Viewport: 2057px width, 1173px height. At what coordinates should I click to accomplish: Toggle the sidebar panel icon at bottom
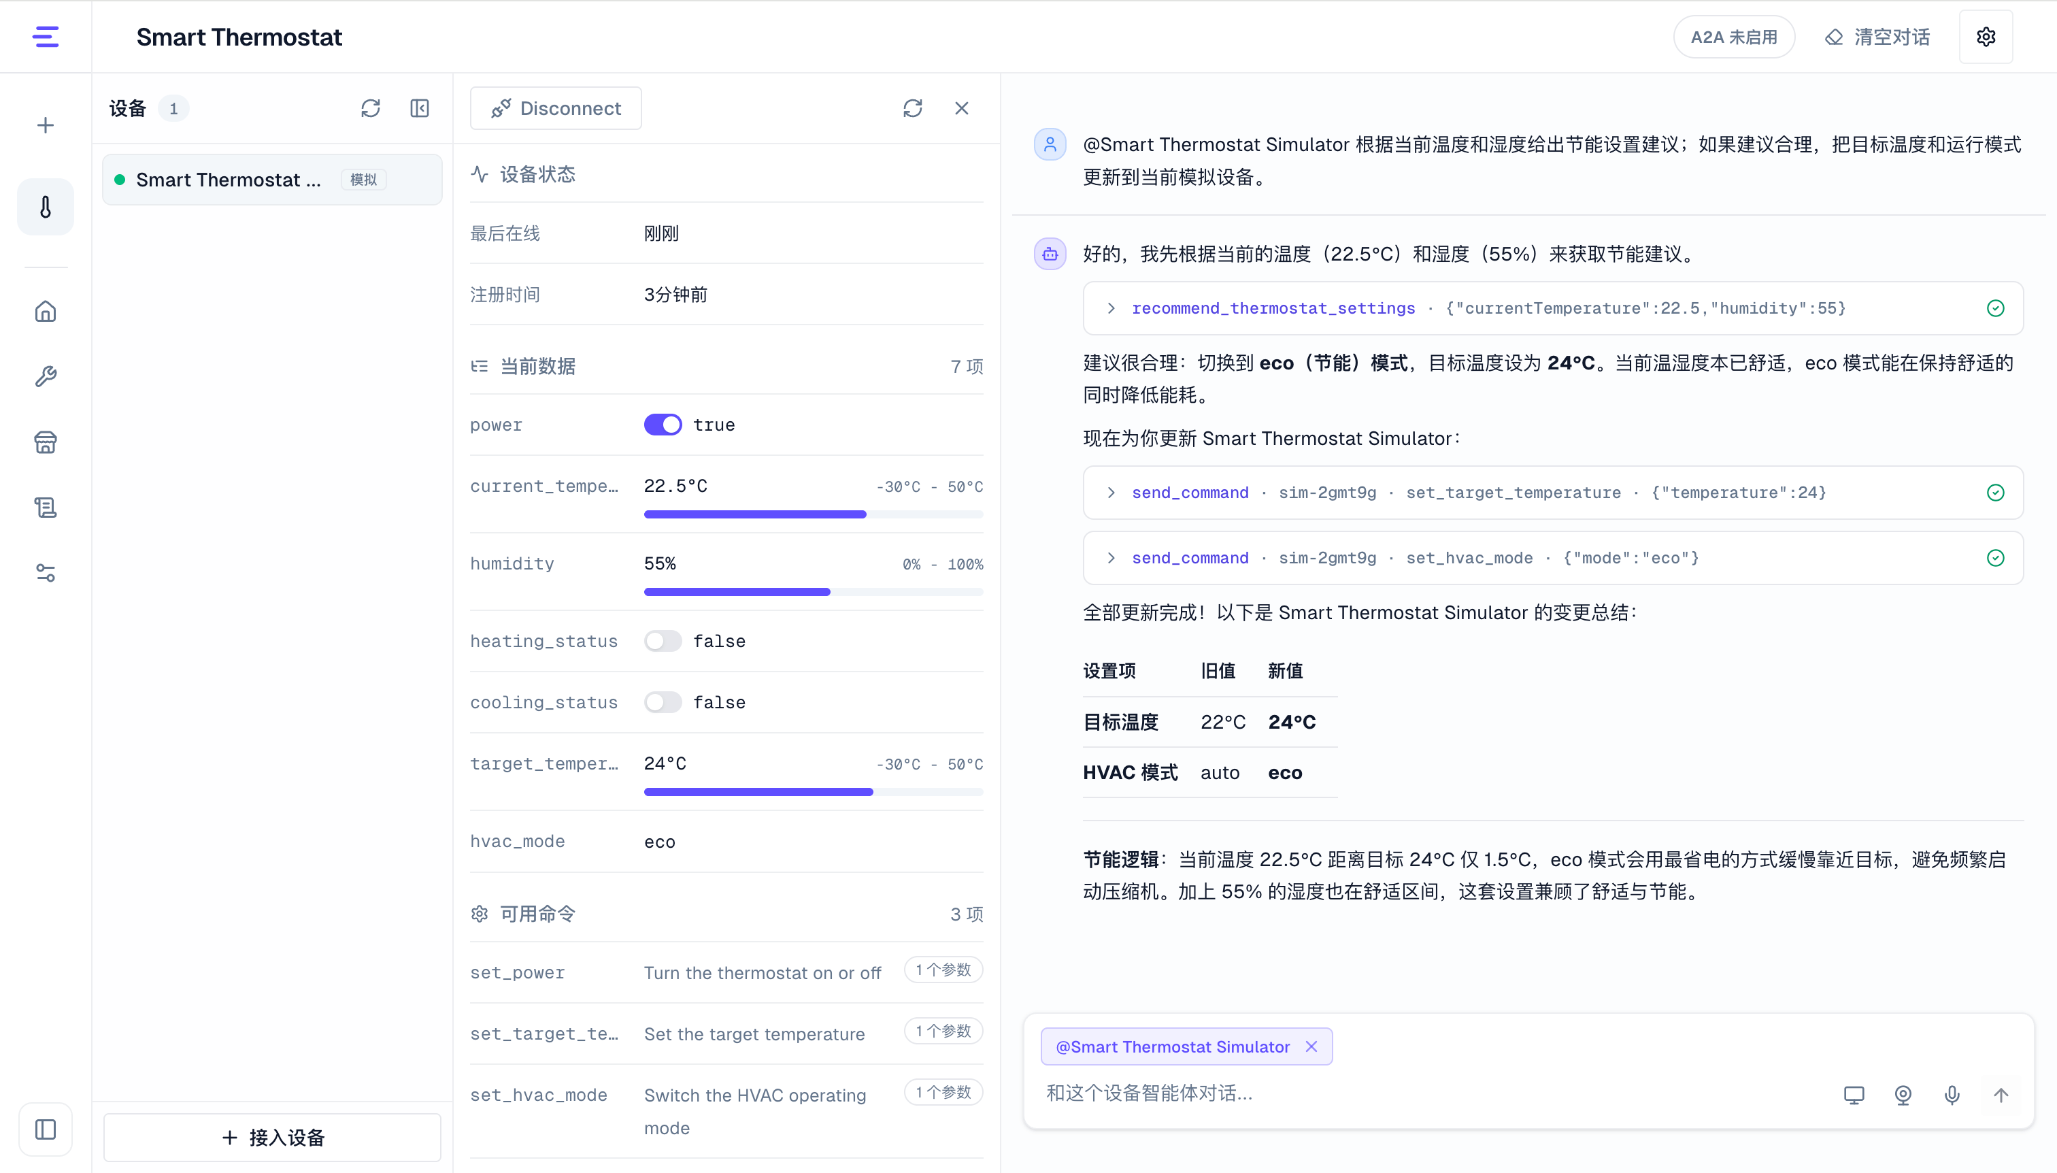pyautogui.click(x=46, y=1129)
